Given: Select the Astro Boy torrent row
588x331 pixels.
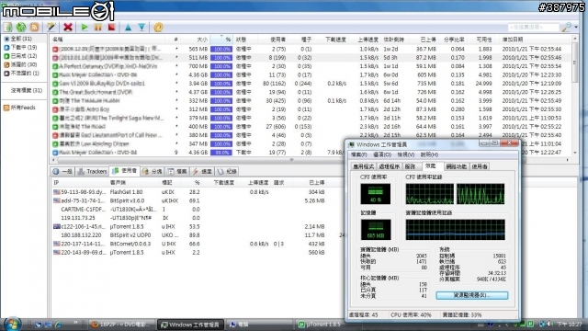Looking at the screenshot, I should 311,109.
